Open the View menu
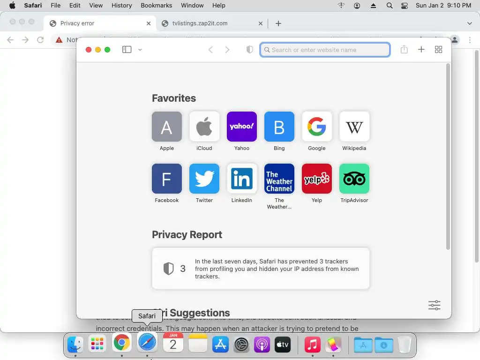The width and height of the screenshot is (480, 360). [96, 6]
